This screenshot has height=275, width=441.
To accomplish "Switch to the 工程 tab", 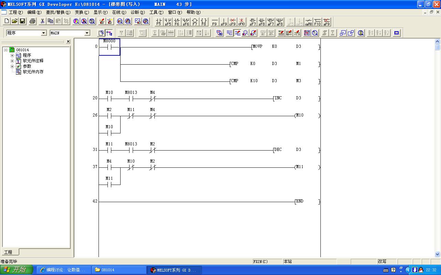I will [x=9, y=252].
